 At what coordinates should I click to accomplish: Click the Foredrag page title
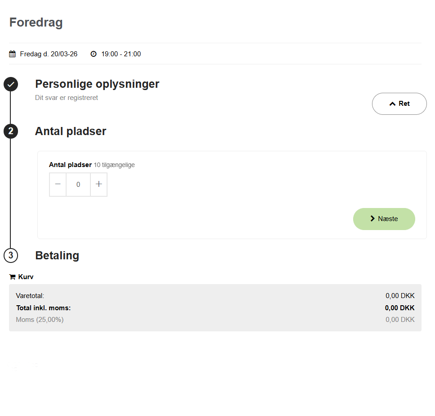coord(36,23)
